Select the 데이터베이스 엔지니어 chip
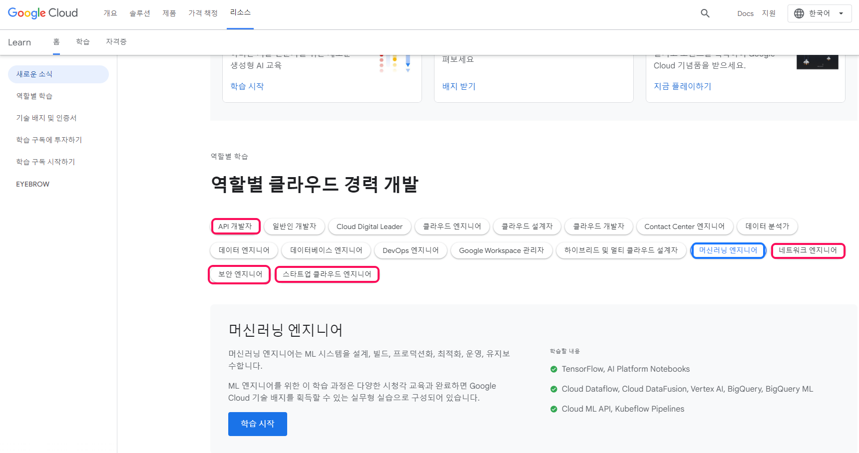This screenshot has width=859, height=453. (327, 250)
